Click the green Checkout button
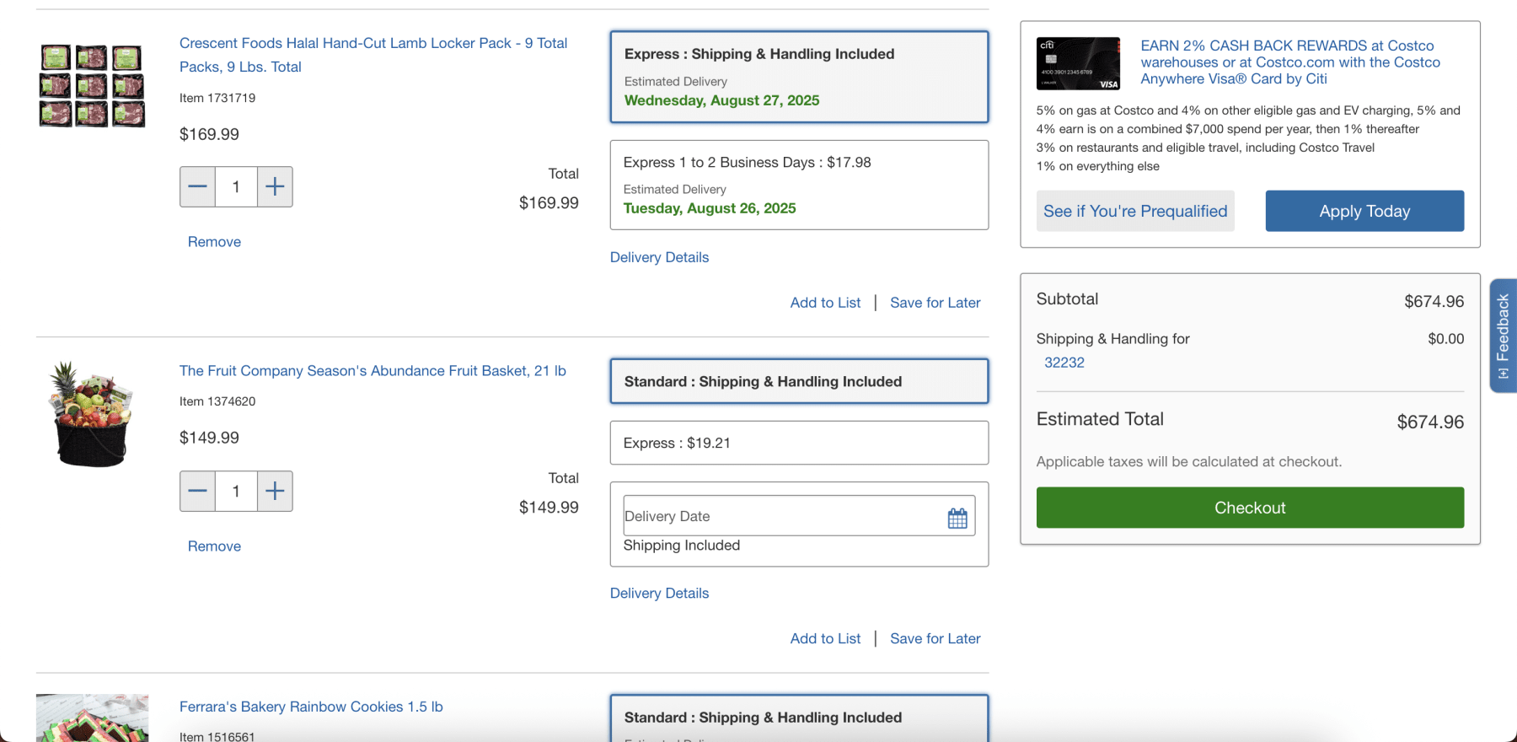Viewport: 1517px width, 742px height. click(1249, 508)
